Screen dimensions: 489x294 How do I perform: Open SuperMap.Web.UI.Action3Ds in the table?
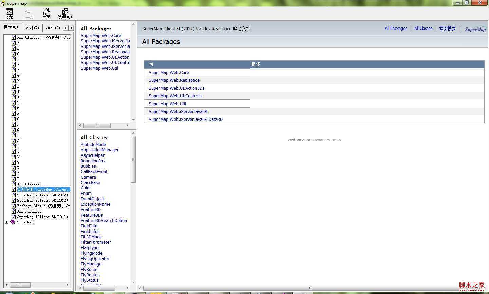pyautogui.click(x=176, y=88)
